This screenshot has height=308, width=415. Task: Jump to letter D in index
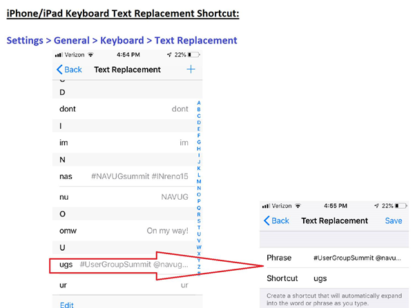click(199, 123)
